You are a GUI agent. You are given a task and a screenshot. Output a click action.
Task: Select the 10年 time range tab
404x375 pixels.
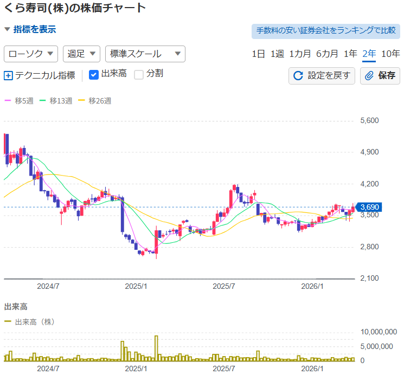click(390, 54)
